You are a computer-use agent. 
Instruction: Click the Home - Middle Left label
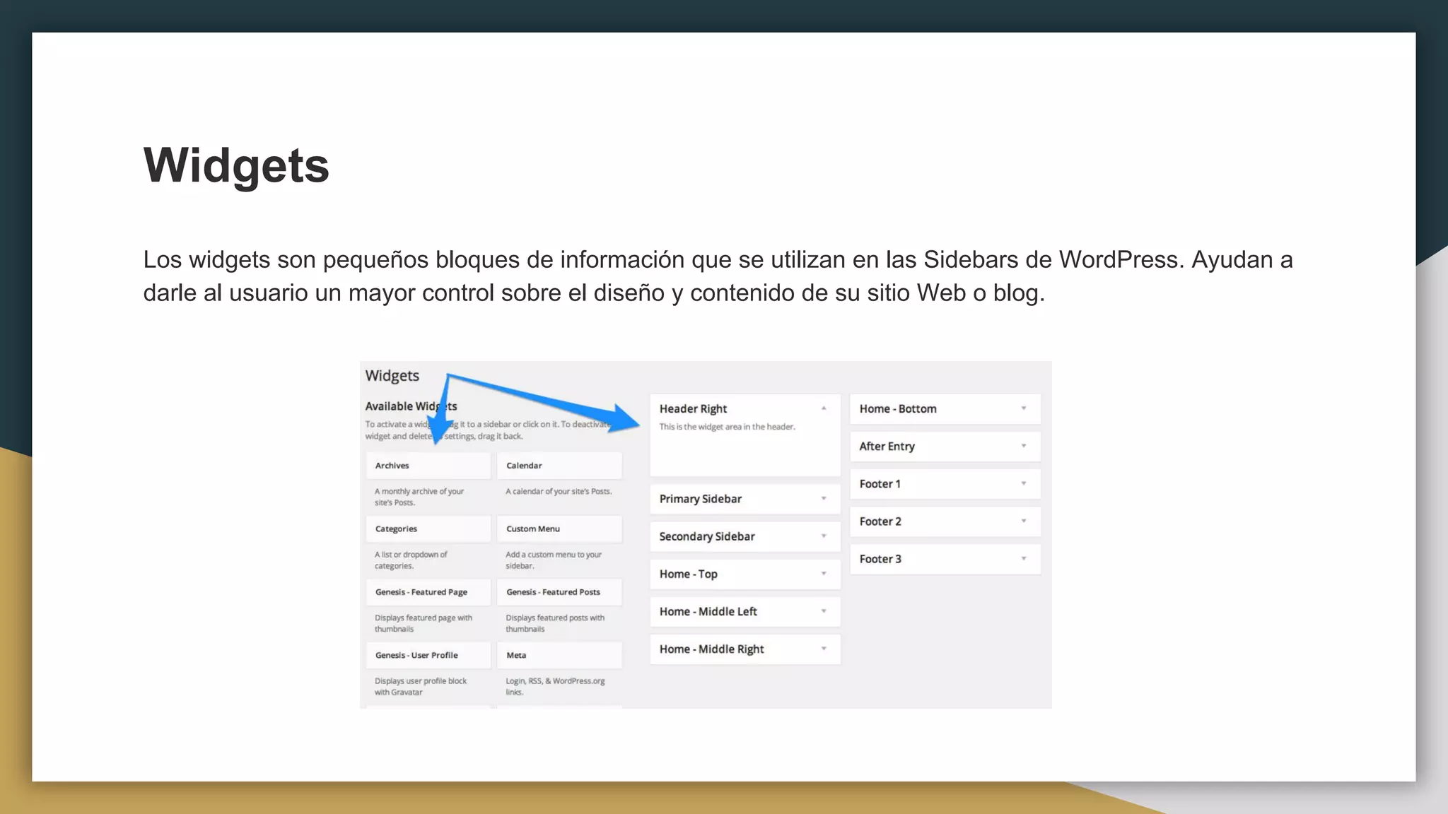(x=708, y=611)
